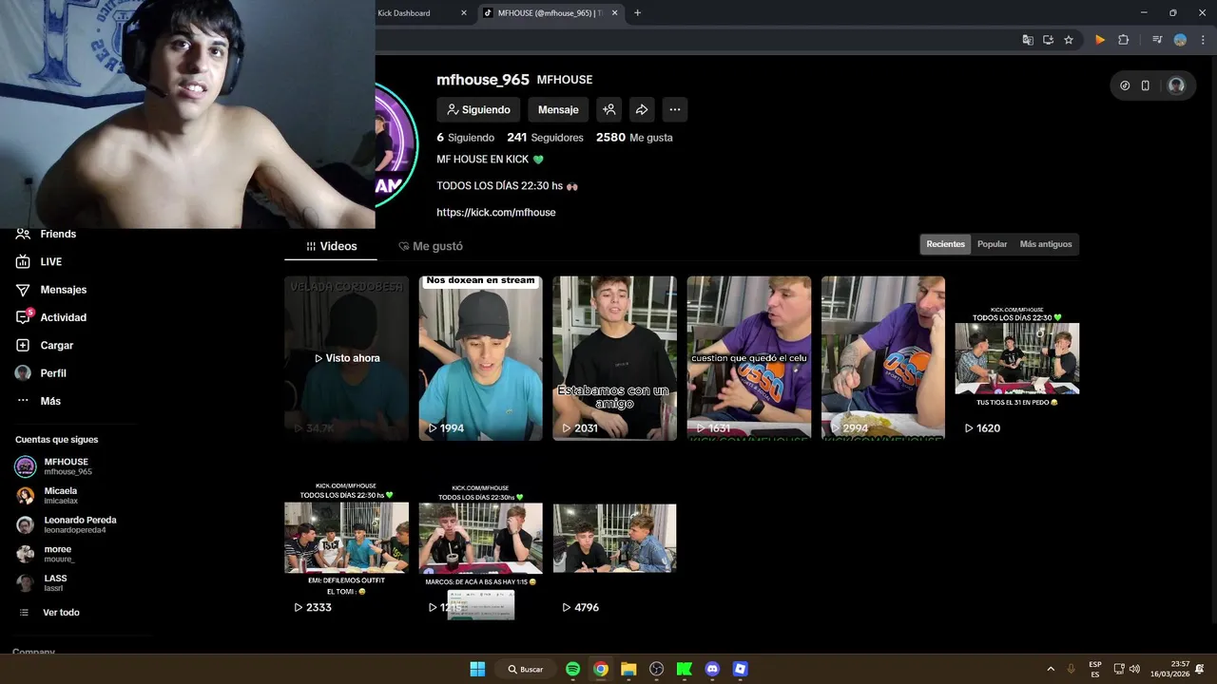1217x684 pixels.
Task: Open Discord from the taskbar
Action: coord(712,669)
